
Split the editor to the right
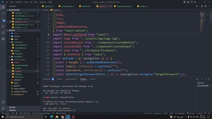(x=205, y=6)
